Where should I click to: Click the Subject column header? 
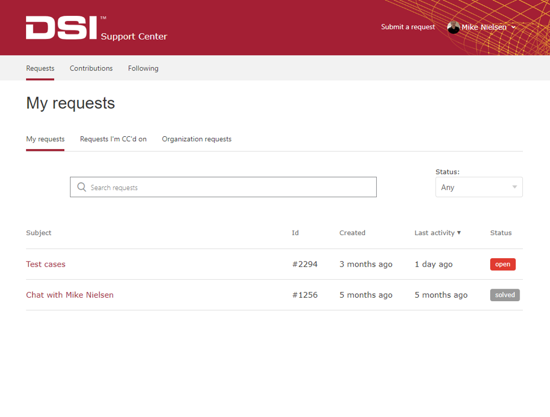[x=38, y=233]
